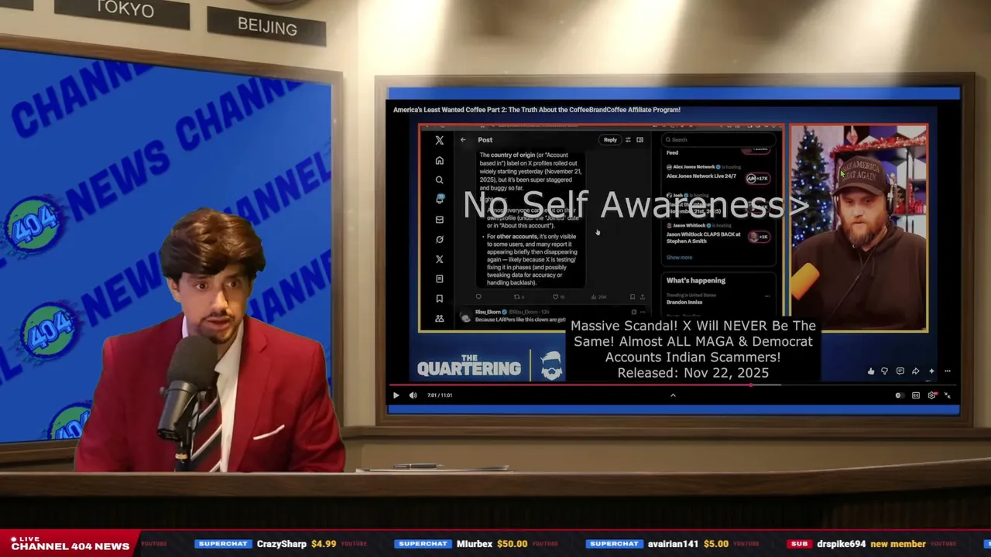Open reader view icon next to Reply
The width and height of the screenshot is (991, 557).
pos(640,140)
